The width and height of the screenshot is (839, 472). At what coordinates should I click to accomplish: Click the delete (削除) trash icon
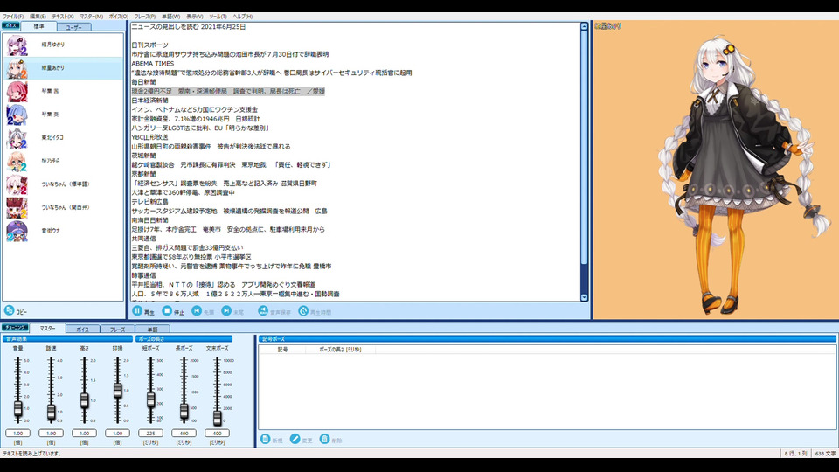coord(324,440)
